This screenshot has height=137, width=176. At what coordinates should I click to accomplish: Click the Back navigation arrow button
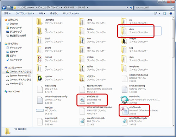[4, 8]
